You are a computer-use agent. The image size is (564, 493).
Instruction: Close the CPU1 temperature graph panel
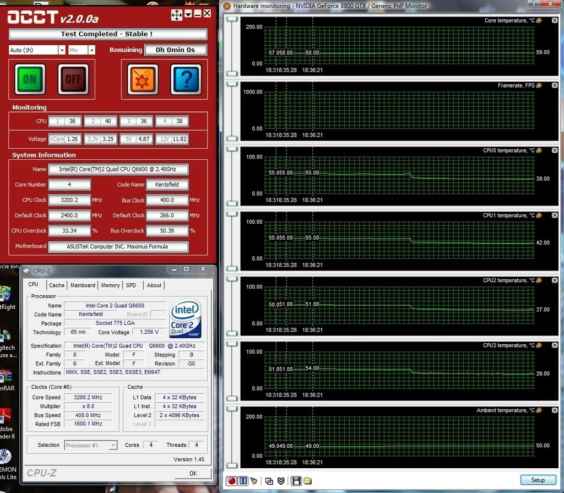coord(555,215)
